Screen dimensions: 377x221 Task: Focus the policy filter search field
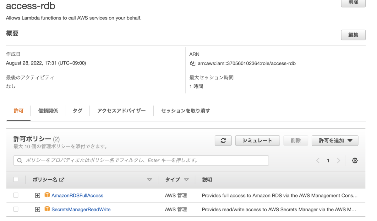pos(141,160)
